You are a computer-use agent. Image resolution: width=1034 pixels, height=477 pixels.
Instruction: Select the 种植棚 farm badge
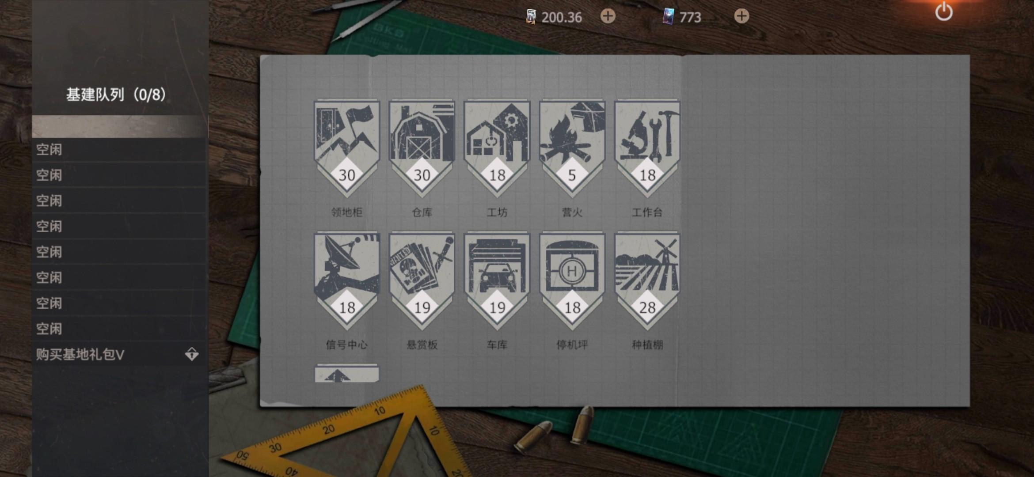coord(647,281)
